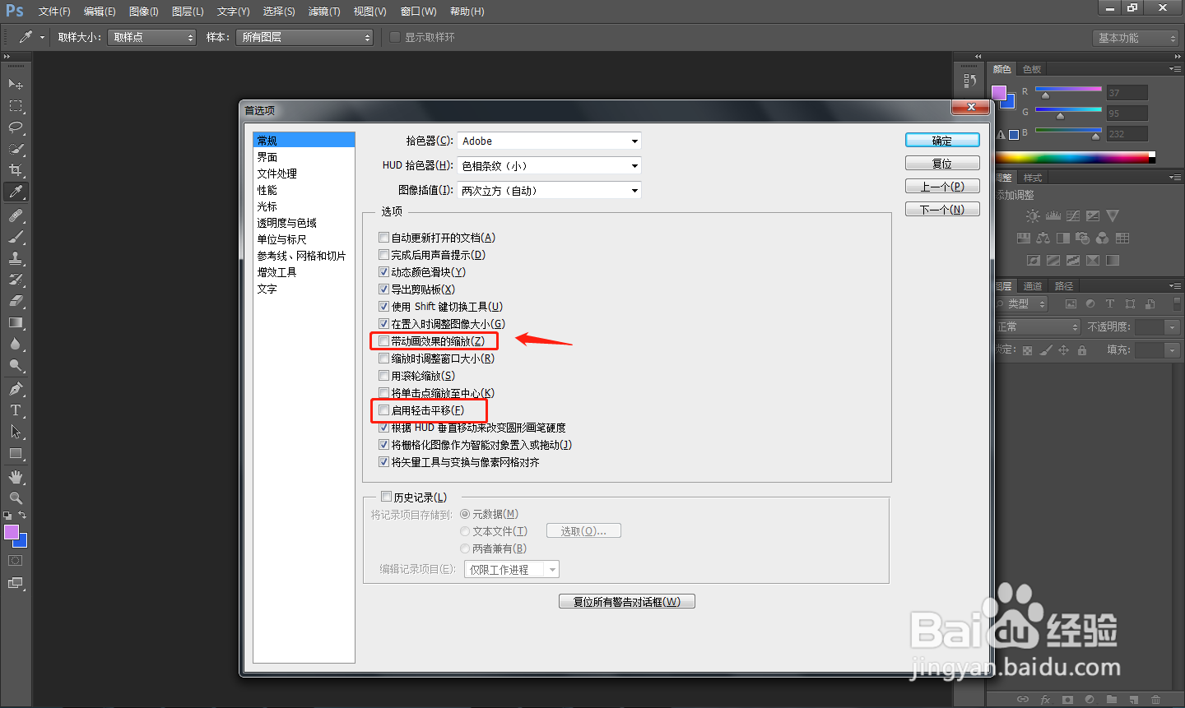Open the HUD 拾色器 dropdown
Image resolution: width=1185 pixels, height=708 pixels.
pos(549,166)
